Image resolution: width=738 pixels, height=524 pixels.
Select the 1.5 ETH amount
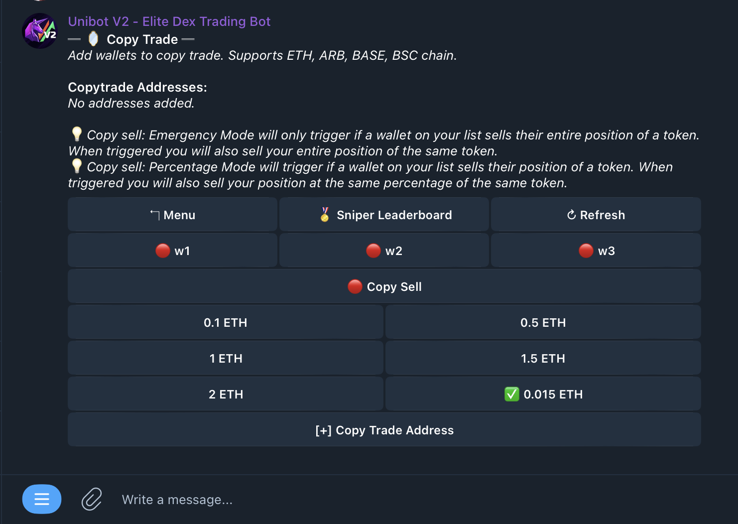click(x=543, y=358)
